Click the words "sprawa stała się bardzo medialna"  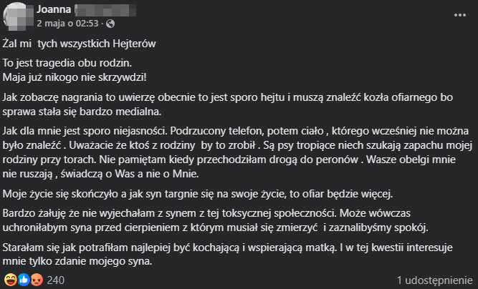click(81, 112)
